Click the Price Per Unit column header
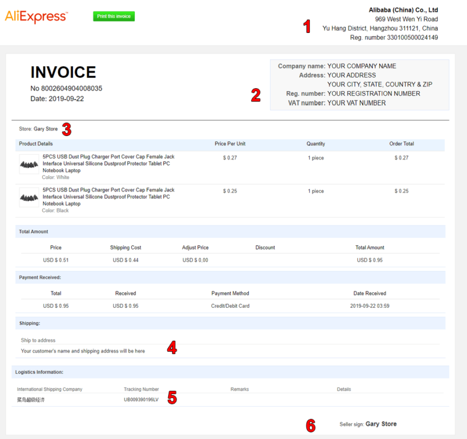This screenshot has width=467, height=439. (230, 144)
